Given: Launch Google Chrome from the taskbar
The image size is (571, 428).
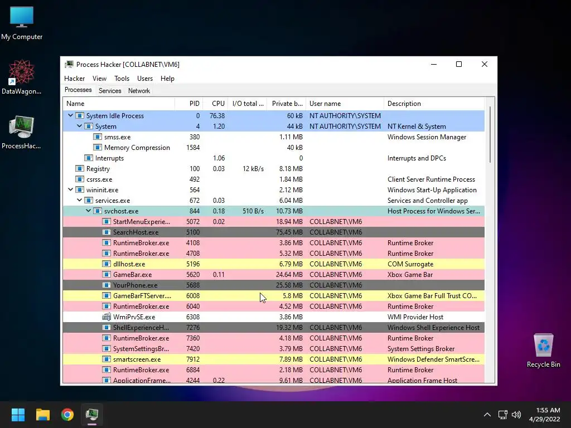Looking at the screenshot, I should (67, 414).
